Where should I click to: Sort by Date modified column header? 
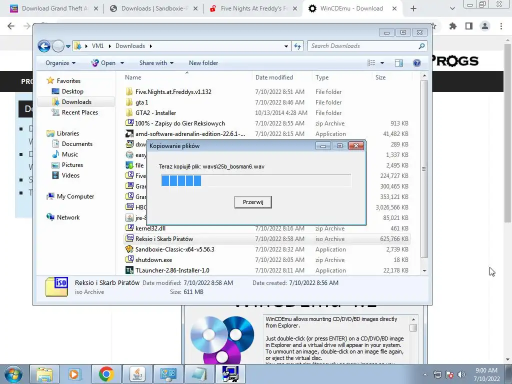pyautogui.click(x=274, y=77)
